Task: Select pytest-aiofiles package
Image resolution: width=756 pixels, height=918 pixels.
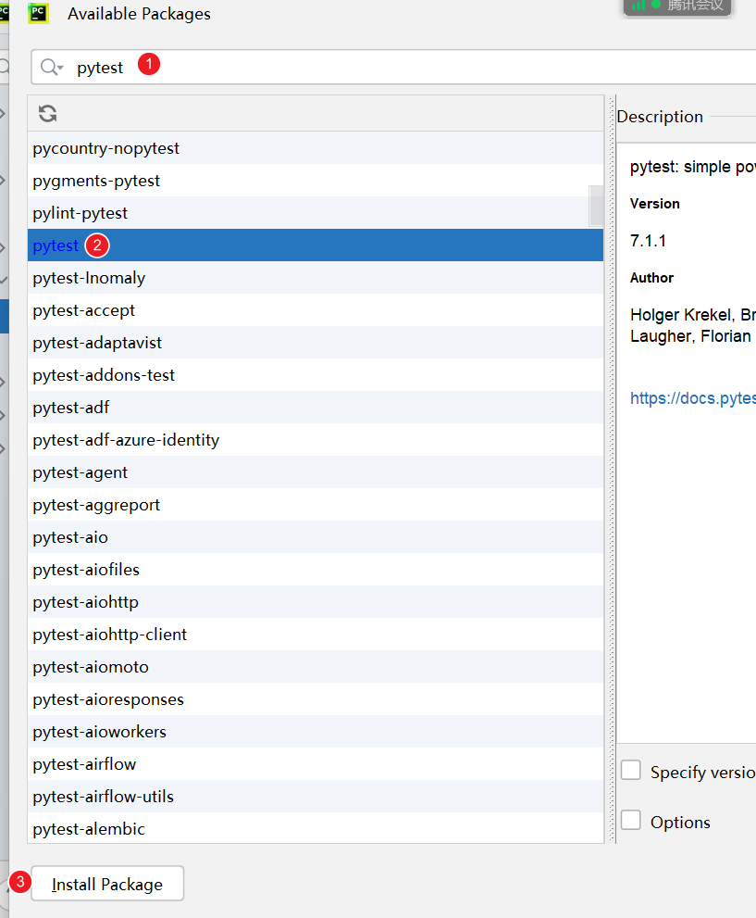Action: tap(316, 569)
